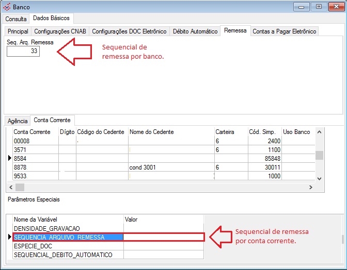Click the value cell of SEQUENCIA_ARQUIVO_REMESSA
Screen dimensions: 347x270
pos(164,238)
